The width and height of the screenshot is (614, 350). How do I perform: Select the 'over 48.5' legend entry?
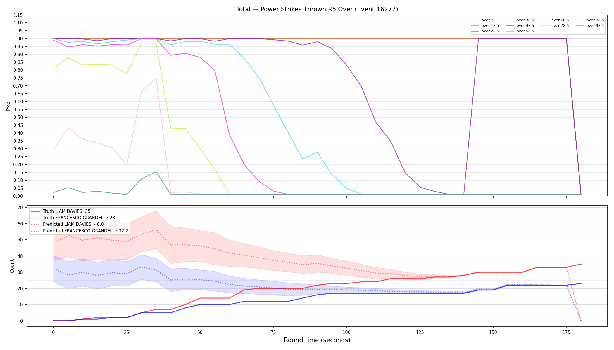click(x=520, y=26)
